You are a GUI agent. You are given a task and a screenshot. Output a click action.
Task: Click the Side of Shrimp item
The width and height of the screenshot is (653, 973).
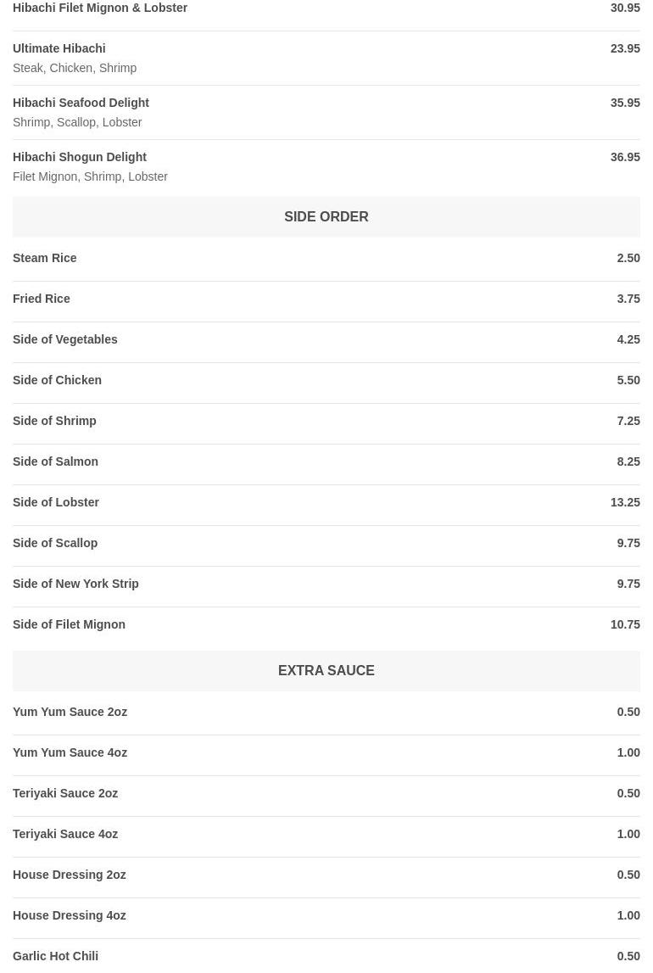[54, 422]
